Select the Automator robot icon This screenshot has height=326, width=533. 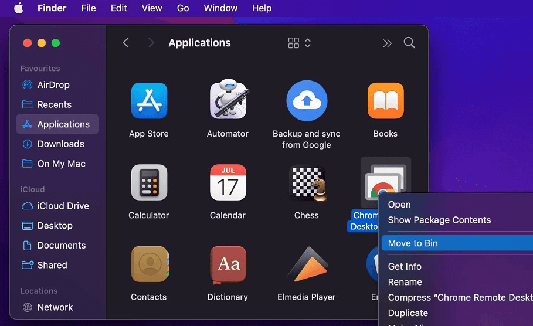click(228, 99)
